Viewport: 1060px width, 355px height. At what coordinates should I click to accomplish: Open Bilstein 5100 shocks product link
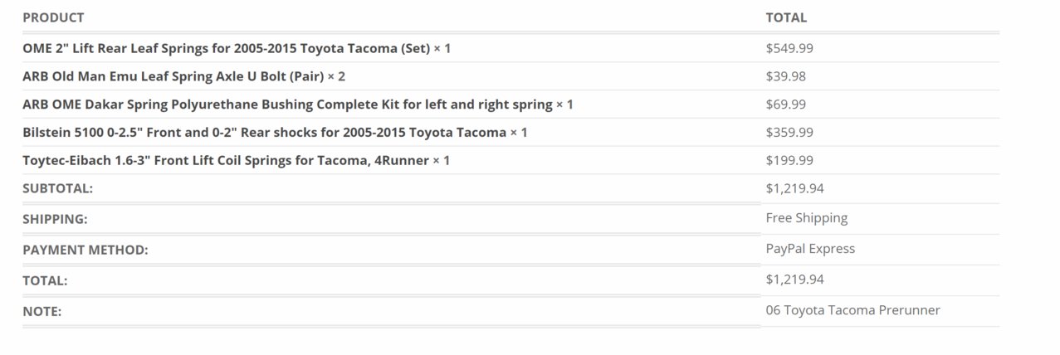(275, 132)
